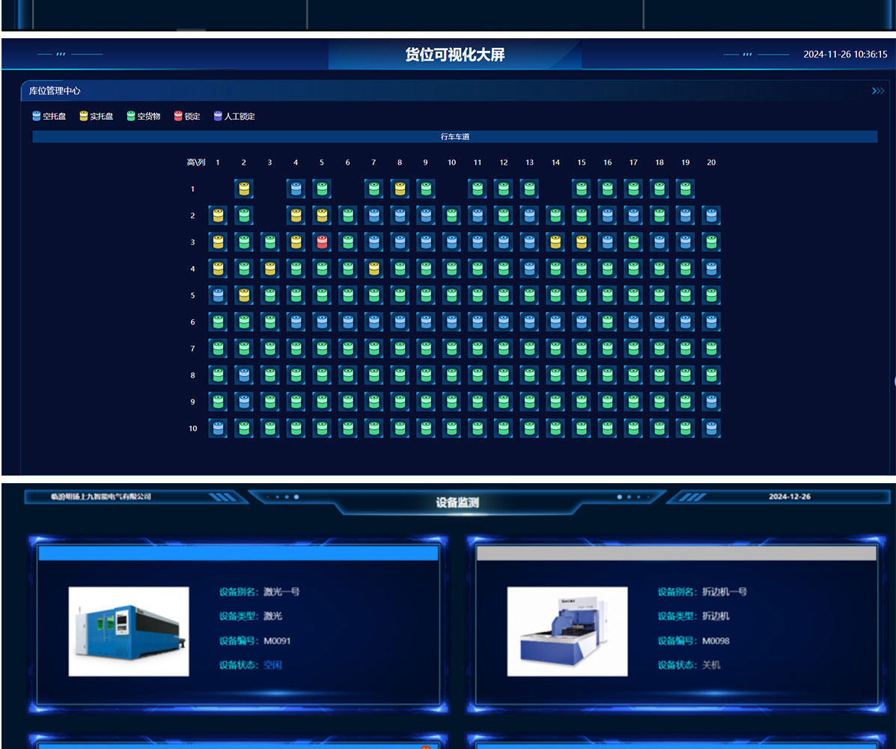The height and width of the screenshot is (749, 896).
Task: Open the 激光一号 laser machine image
Action: (x=129, y=631)
